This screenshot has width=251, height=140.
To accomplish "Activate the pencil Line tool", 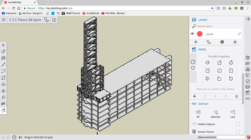I will pyautogui.click(x=3, y=65).
